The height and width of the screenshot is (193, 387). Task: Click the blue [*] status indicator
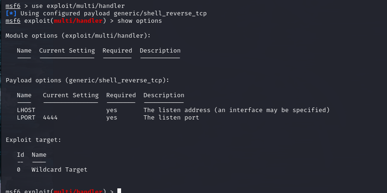pos(11,13)
